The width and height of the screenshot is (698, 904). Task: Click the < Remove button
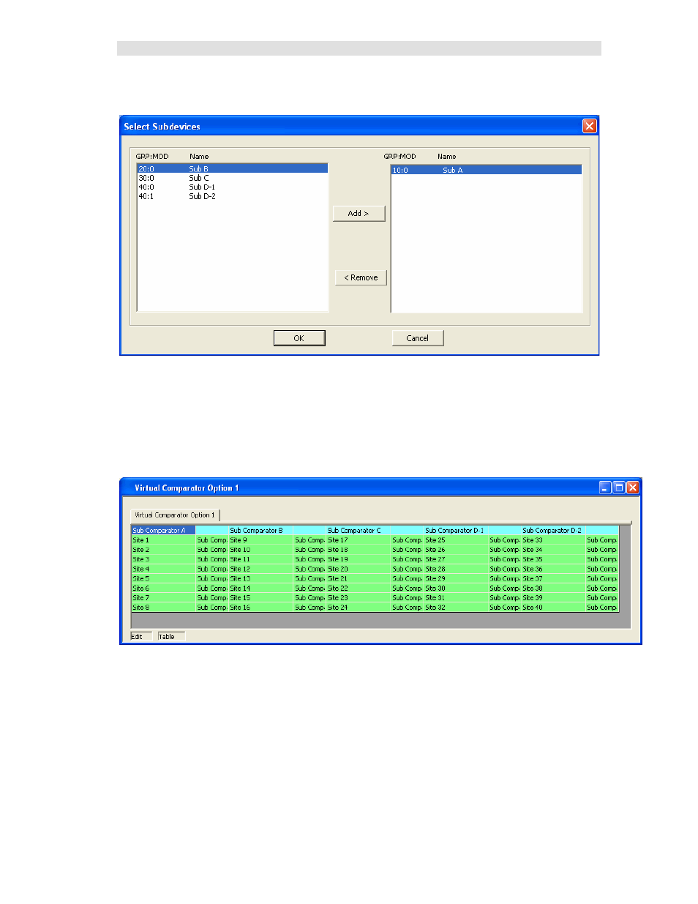click(x=361, y=277)
